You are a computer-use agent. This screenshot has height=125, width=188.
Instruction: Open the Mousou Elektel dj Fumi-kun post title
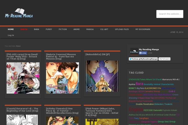(x=61, y=57)
